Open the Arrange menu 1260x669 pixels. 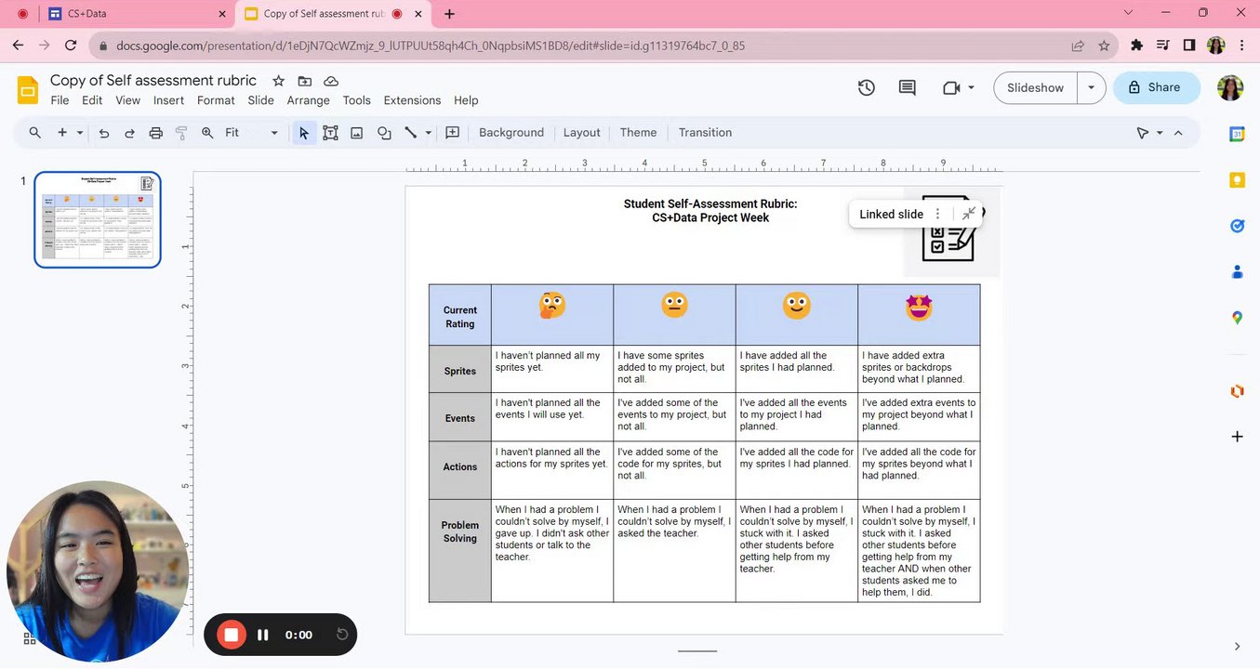click(x=308, y=100)
